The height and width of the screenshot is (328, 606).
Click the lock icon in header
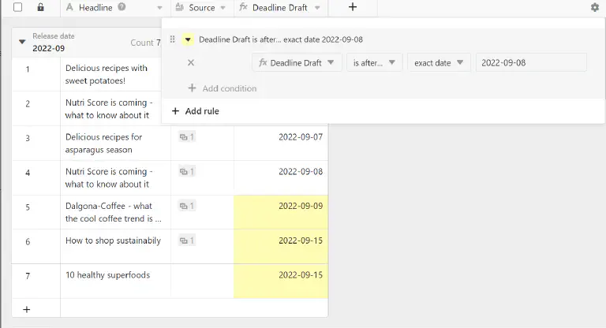tap(41, 7)
